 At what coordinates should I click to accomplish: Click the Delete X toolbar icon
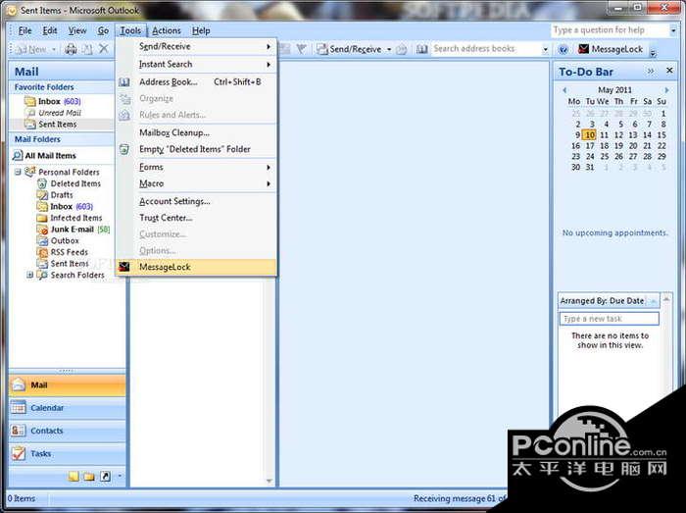[103, 49]
